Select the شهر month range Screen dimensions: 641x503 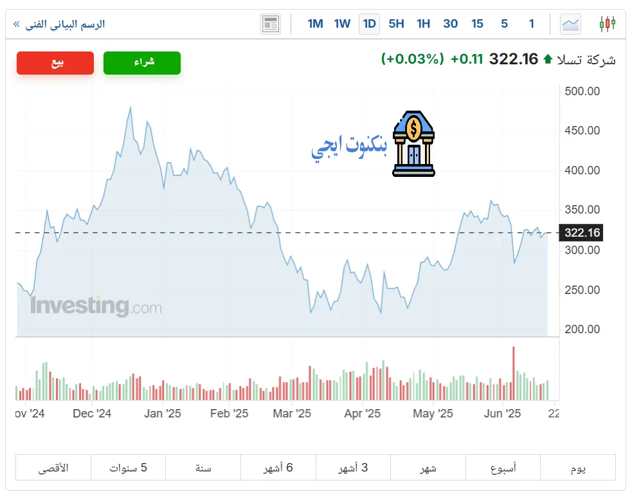pos(428,468)
